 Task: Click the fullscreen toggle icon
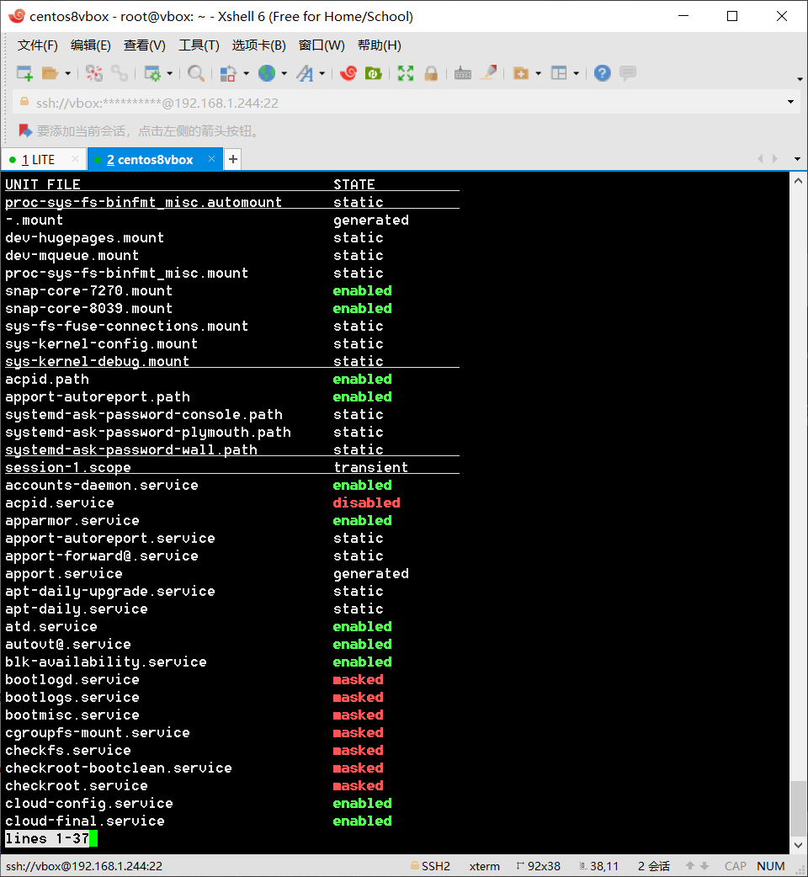click(406, 74)
